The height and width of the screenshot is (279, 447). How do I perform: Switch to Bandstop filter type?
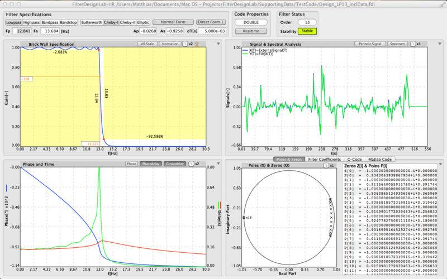[x=68, y=22]
